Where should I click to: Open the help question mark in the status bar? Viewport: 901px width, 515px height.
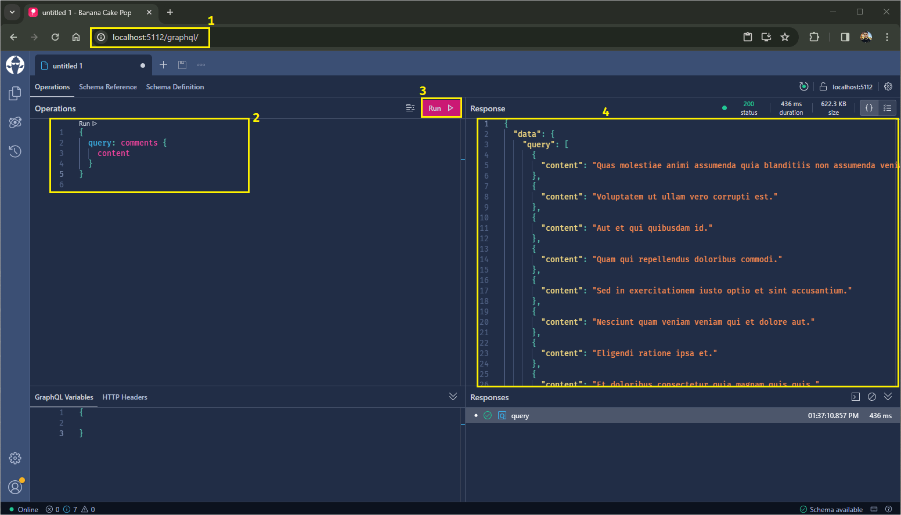coord(889,509)
